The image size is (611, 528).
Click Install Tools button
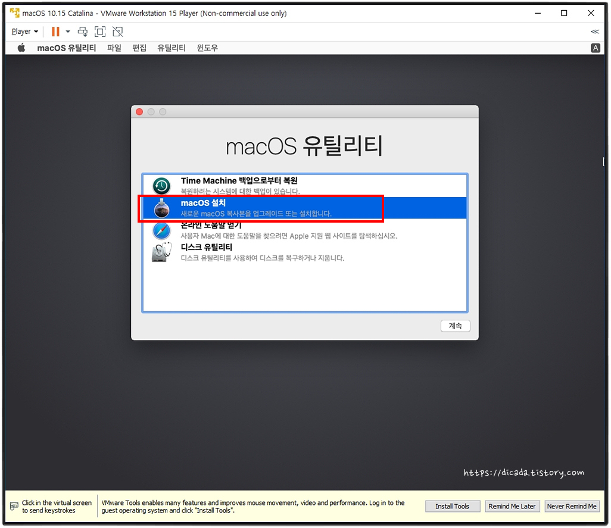[x=453, y=506]
